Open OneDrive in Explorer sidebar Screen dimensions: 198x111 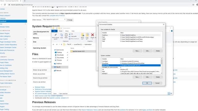[x=58, y=64]
